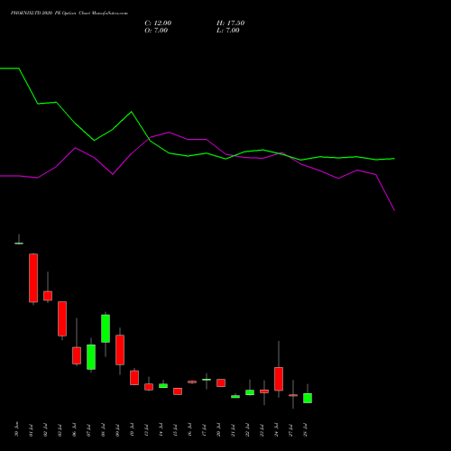Image resolution: width=451 pixels, height=451 pixels.
Task: Click the '10 Jul' date axis label
Action: pyautogui.click(x=132, y=430)
